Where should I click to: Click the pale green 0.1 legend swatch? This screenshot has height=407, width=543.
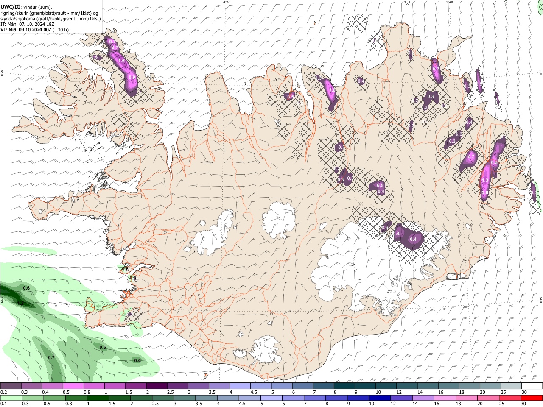(x=11, y=398)
